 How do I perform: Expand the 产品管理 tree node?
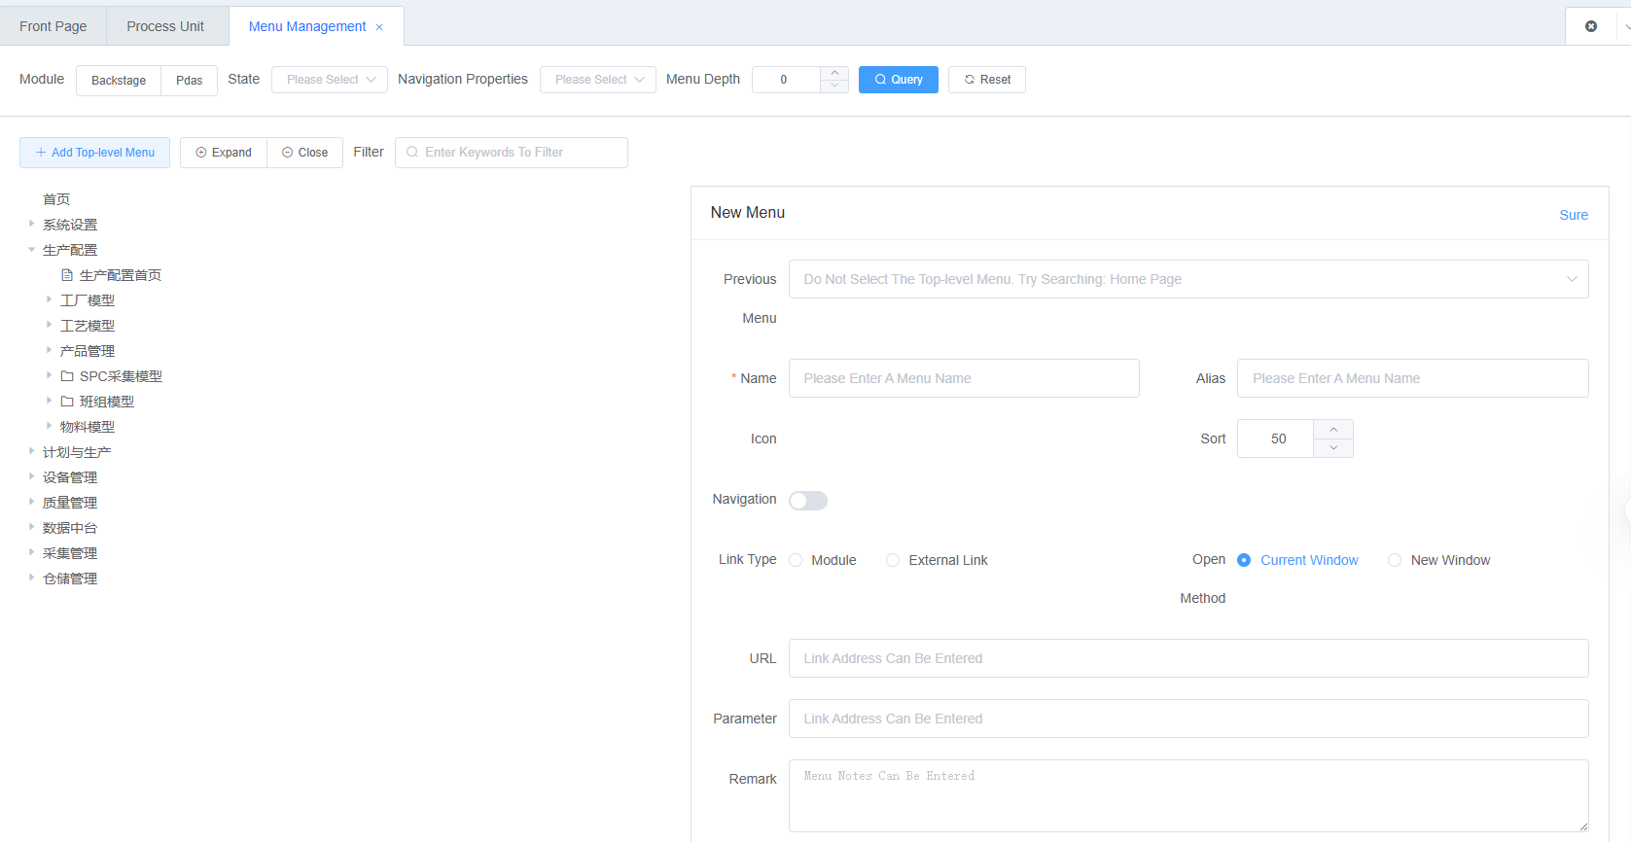click(49, 350)
